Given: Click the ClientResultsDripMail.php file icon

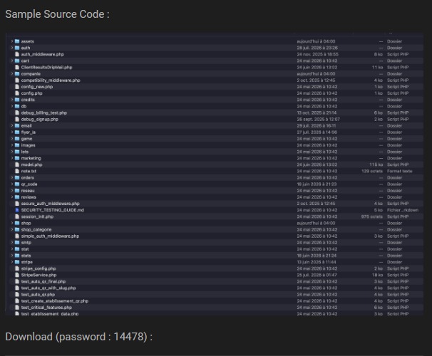Looking at the screenshot, I should click(x=17, y=67).
